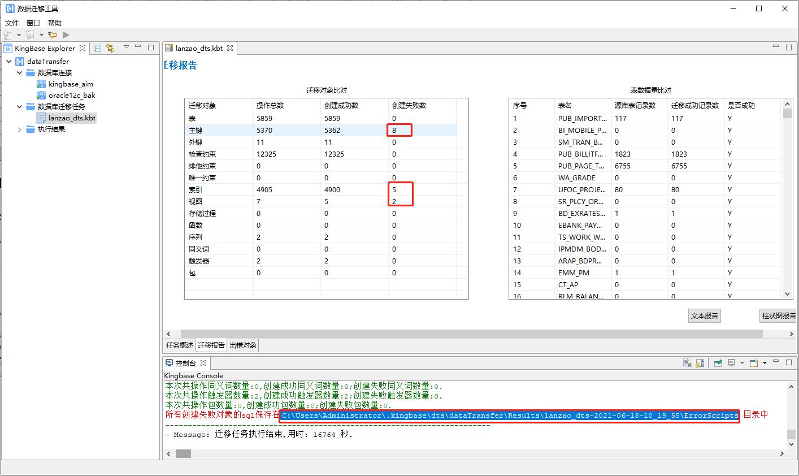Clear console icon in 控制台 toolbar

pyautogui.click(x=687, y=363)
